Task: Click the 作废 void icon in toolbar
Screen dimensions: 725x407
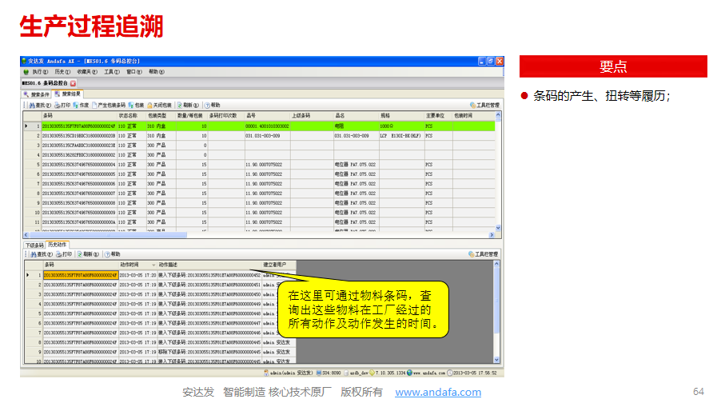Action: (77, 105)
